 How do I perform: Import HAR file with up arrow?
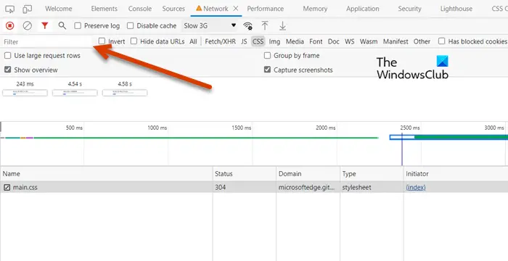[265, 25]
